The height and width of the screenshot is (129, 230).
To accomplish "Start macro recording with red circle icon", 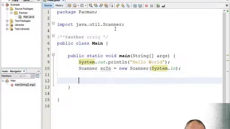I will point(146,6).
